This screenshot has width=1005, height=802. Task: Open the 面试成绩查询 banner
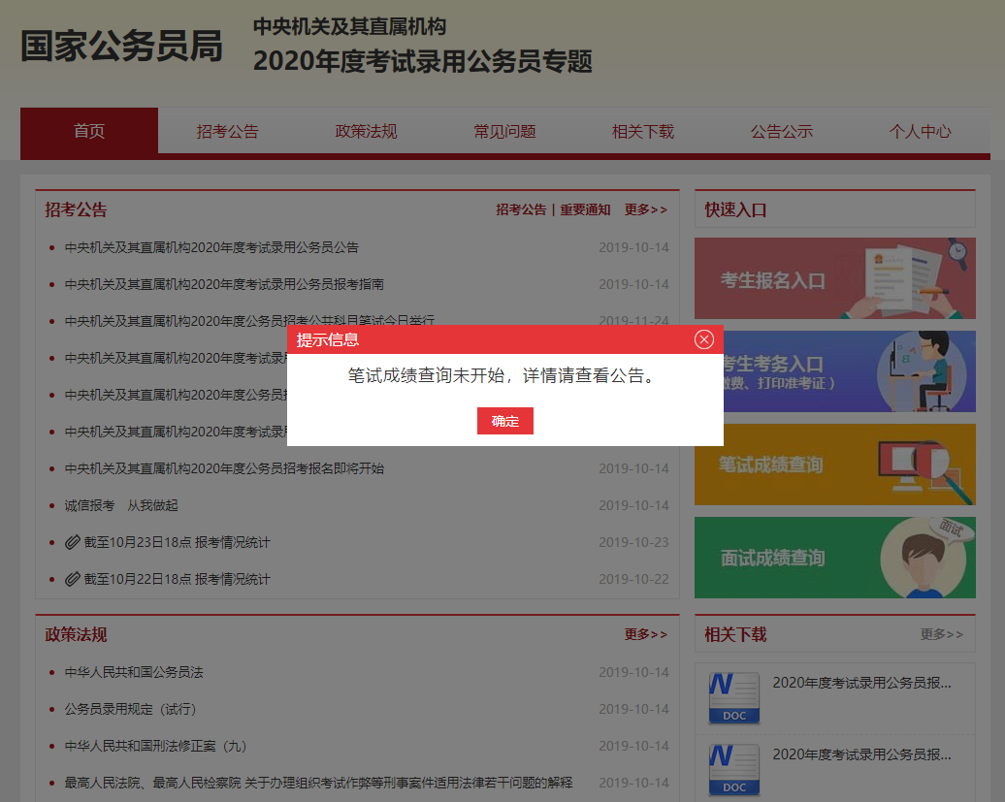click(834, 558)
